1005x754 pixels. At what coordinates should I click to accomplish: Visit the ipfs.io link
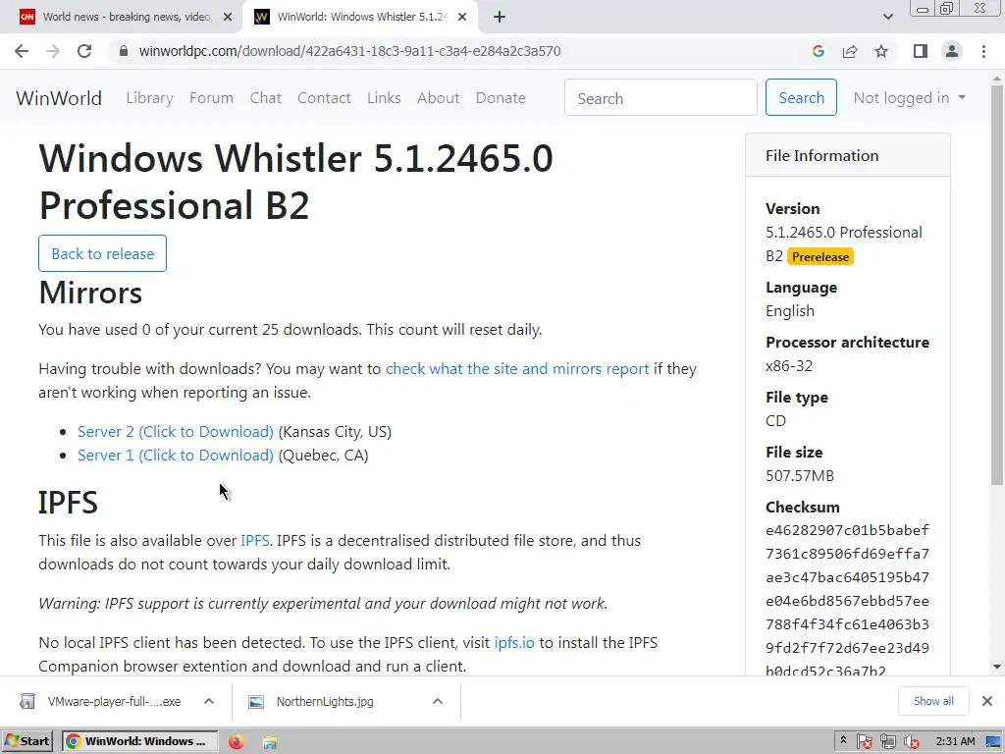(514, 642)
